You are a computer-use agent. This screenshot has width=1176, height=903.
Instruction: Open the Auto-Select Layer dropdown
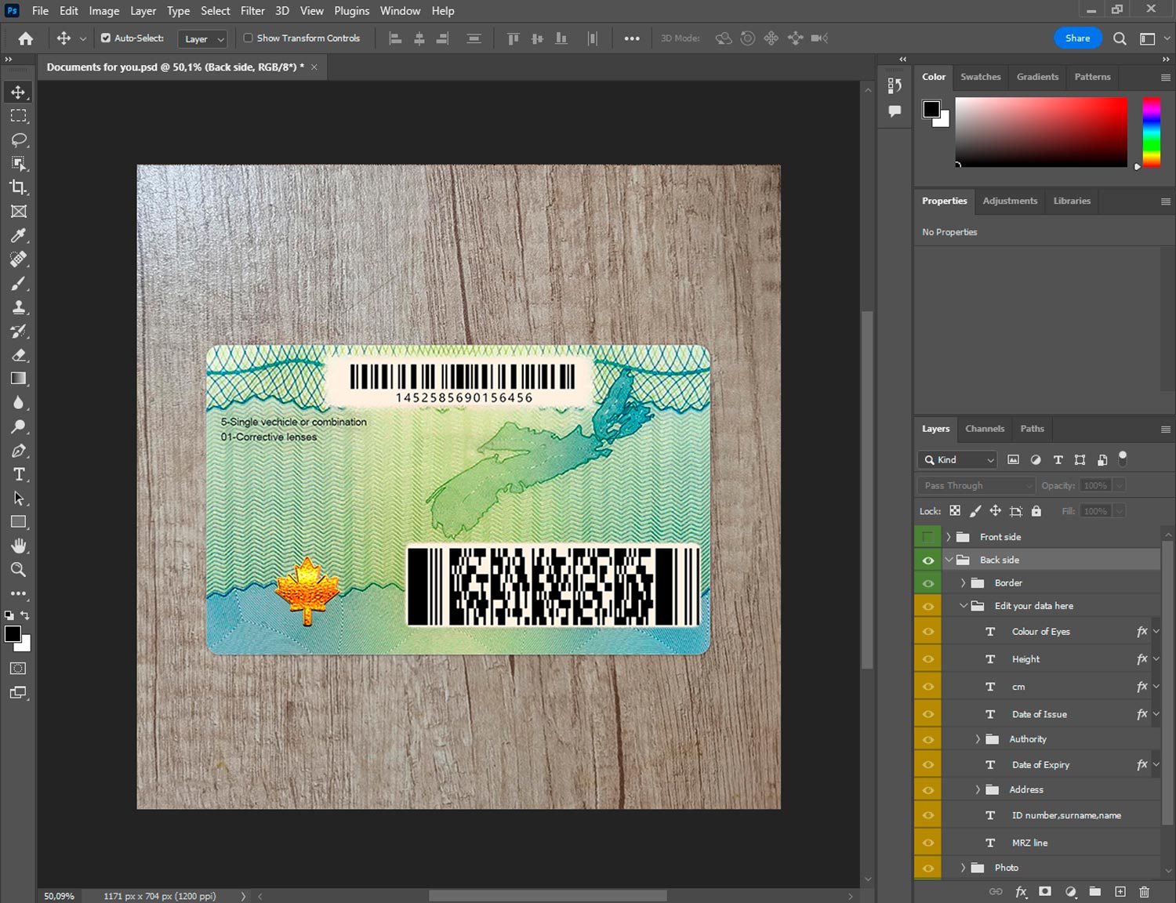click(203, 38)
